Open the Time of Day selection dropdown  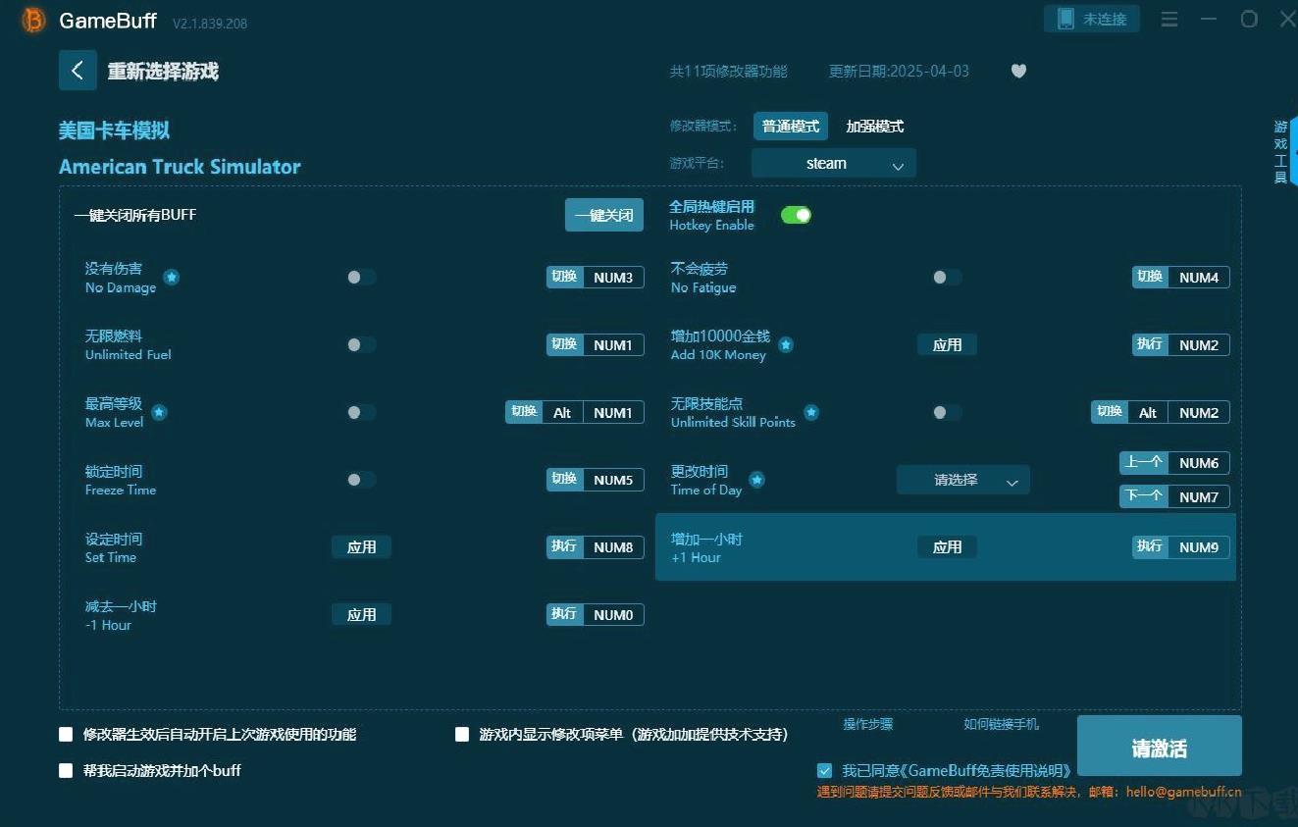(x=963, y=480)
